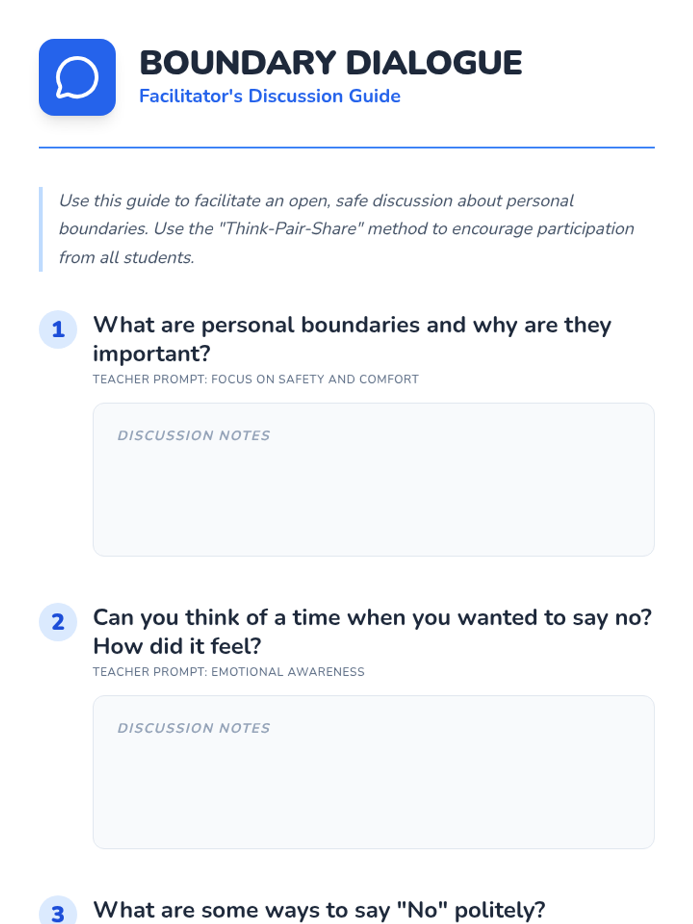Screen dimensions: 693x924
Task: Click the first Discussion Notes placeholder label
Action: (x=193, y=435)
